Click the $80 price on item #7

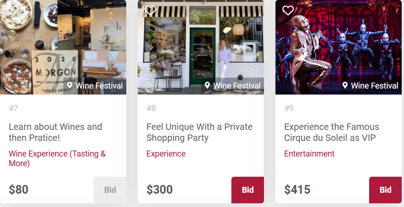(x=18, y=190)
